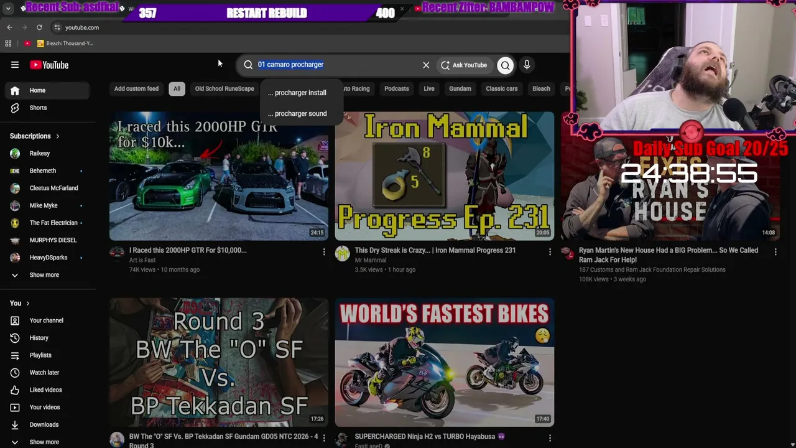Select the Old School RuneScape chip
The image size is (796, 448).
click(x=224, y=88)
